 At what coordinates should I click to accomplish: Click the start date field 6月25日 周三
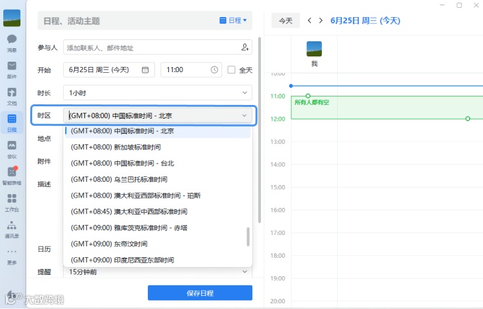[x=109, y=70]
